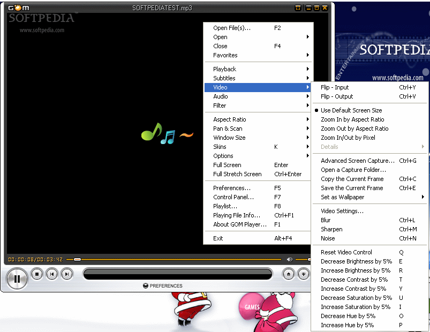Choose Zoom Out by Aspect Ratio
This screenshot has width=430, height=332.
pos(369,129)
